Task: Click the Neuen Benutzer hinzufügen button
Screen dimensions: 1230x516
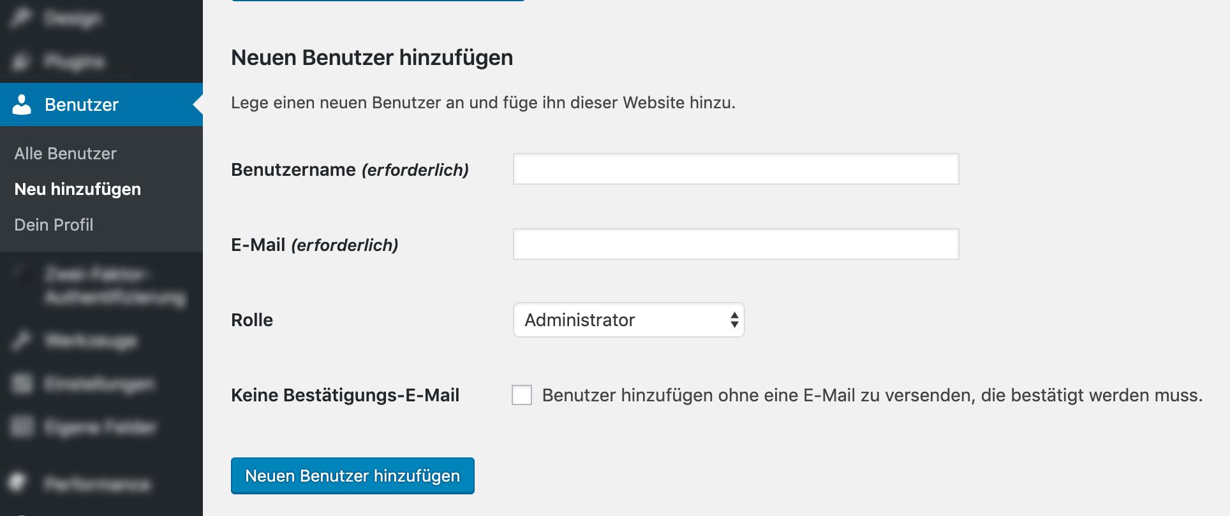Action: click(x=352, y=476)
